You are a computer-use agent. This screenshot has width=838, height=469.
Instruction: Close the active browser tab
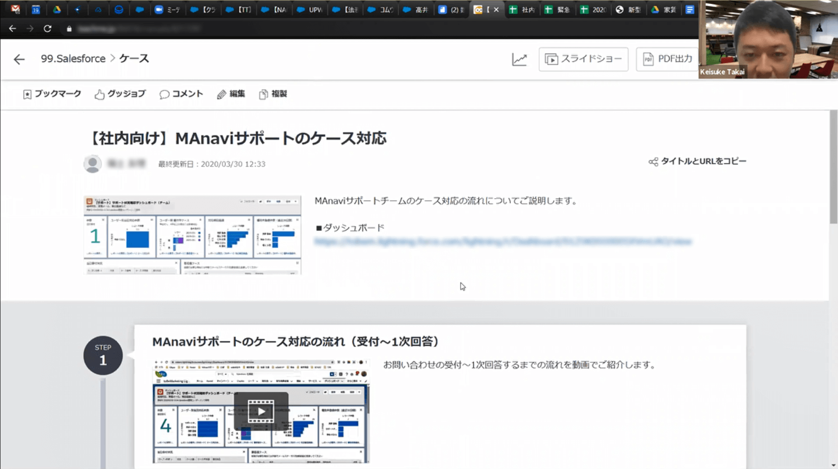(496, 9)
